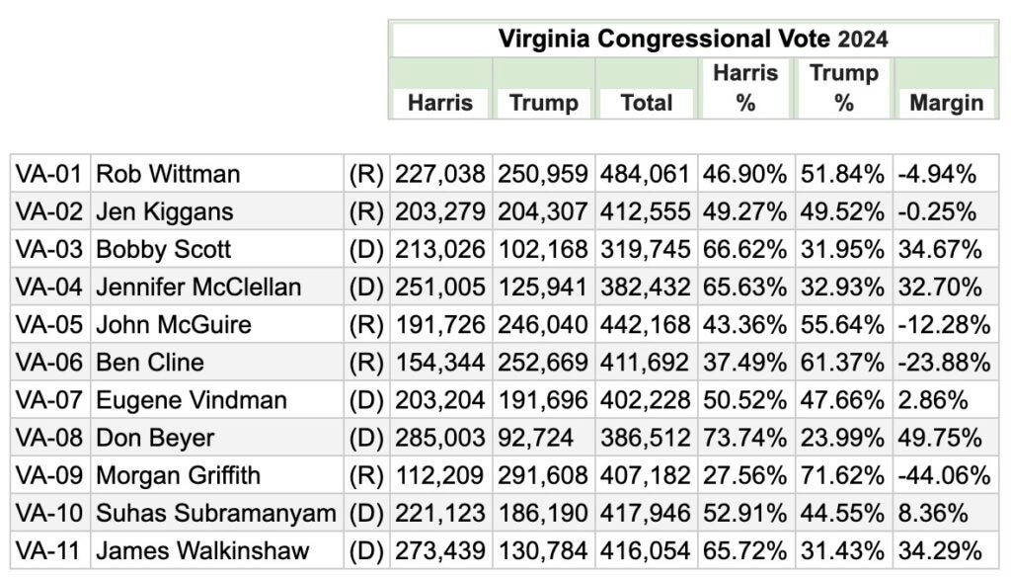This screenshot has width=1011, height=579.
Task: Click the Jen Kiggans name cell
Action: click(x=164, y=212)
